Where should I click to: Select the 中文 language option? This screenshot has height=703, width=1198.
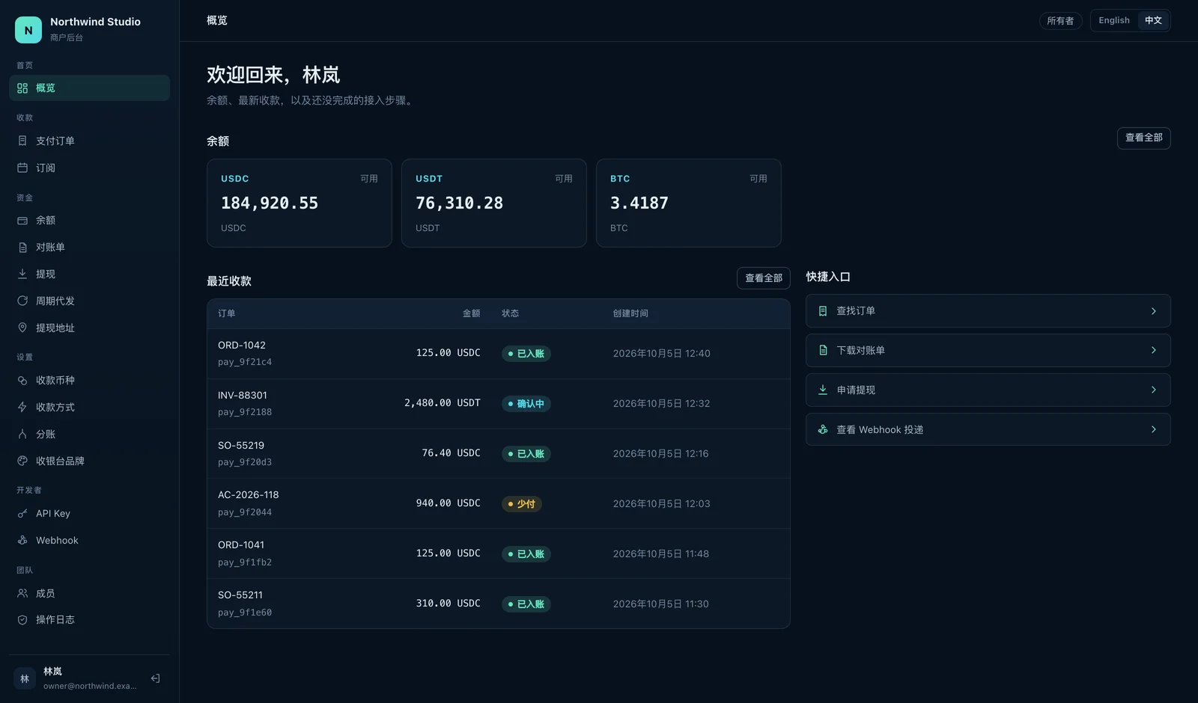(1153, 20)
